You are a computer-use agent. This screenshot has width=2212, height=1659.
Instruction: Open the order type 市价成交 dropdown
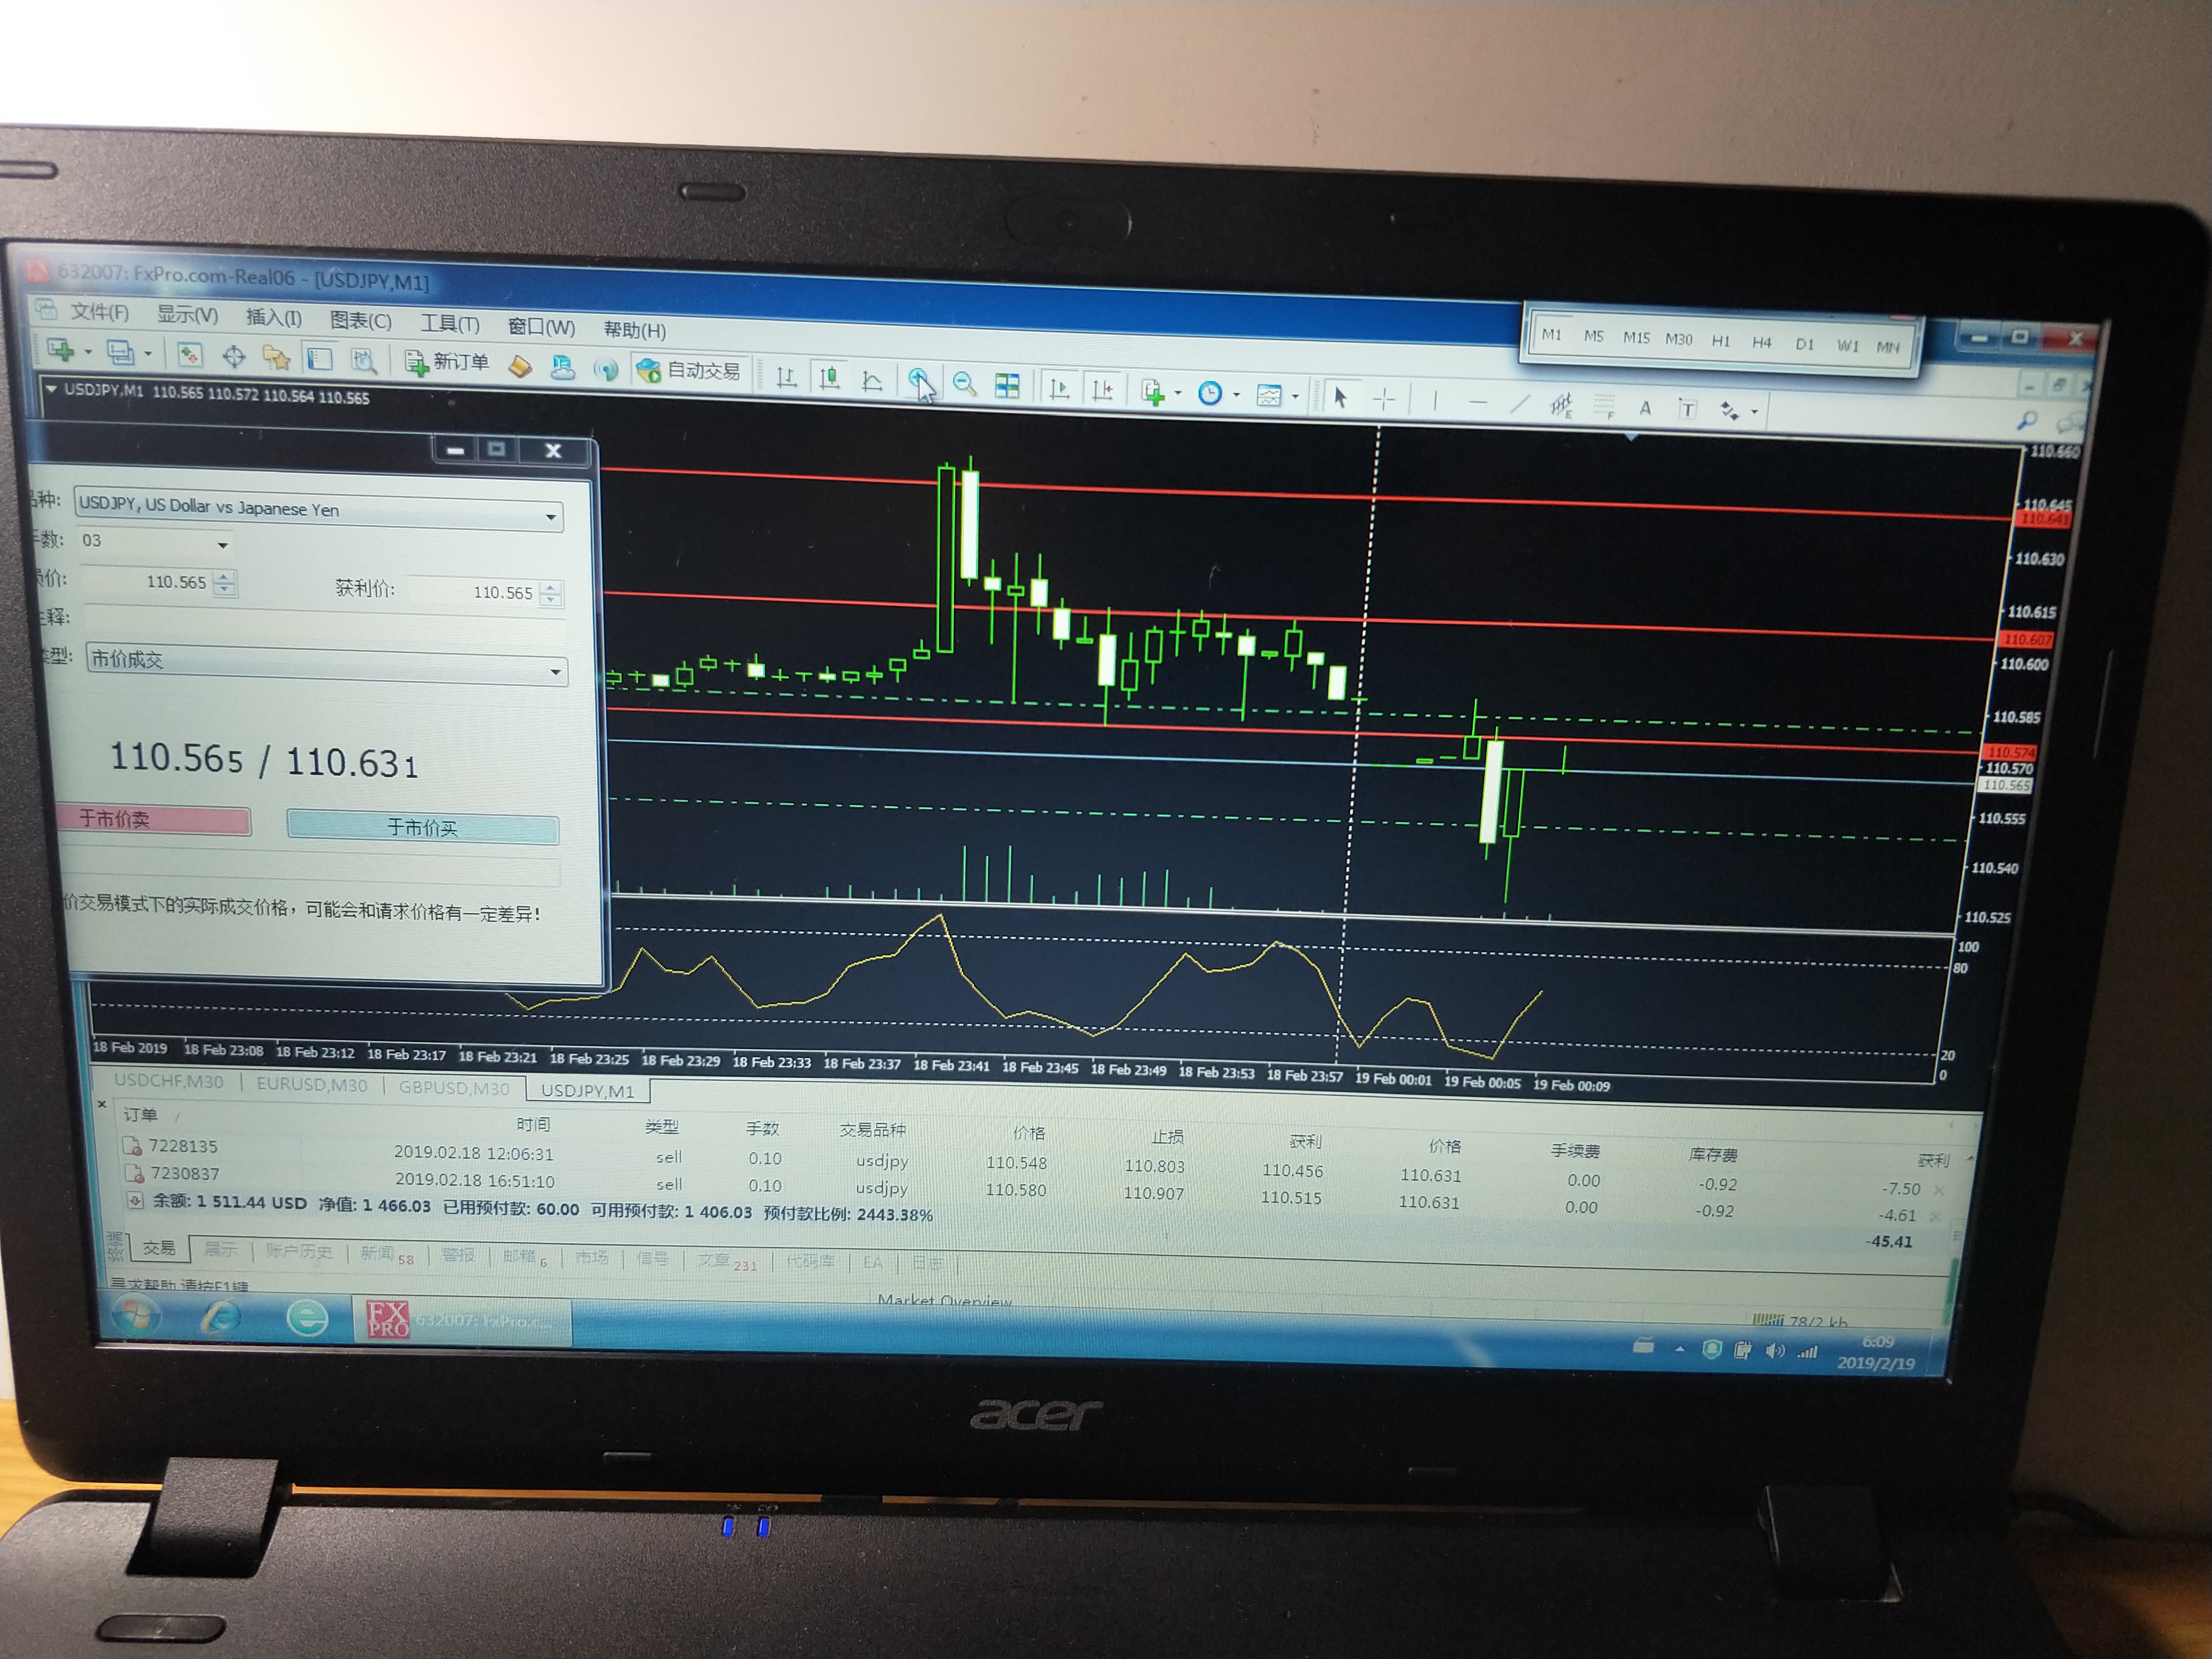pos(555,672)
